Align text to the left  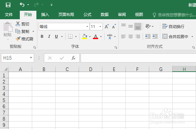click(124, 36)
